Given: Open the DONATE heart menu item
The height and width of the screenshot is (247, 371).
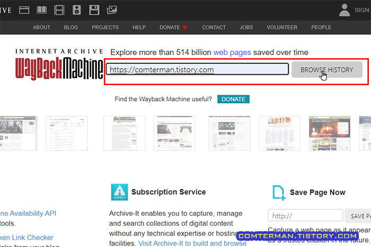Looking at the screenshot, I should coord(173,28).
